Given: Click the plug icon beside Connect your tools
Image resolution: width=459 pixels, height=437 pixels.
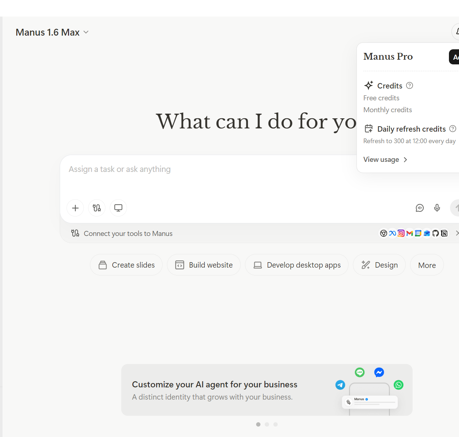Looking at the screenshot, I should pyautogui.click(x=75, y=233).
